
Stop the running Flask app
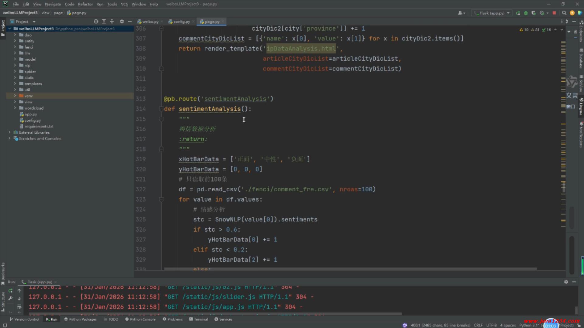554,13
